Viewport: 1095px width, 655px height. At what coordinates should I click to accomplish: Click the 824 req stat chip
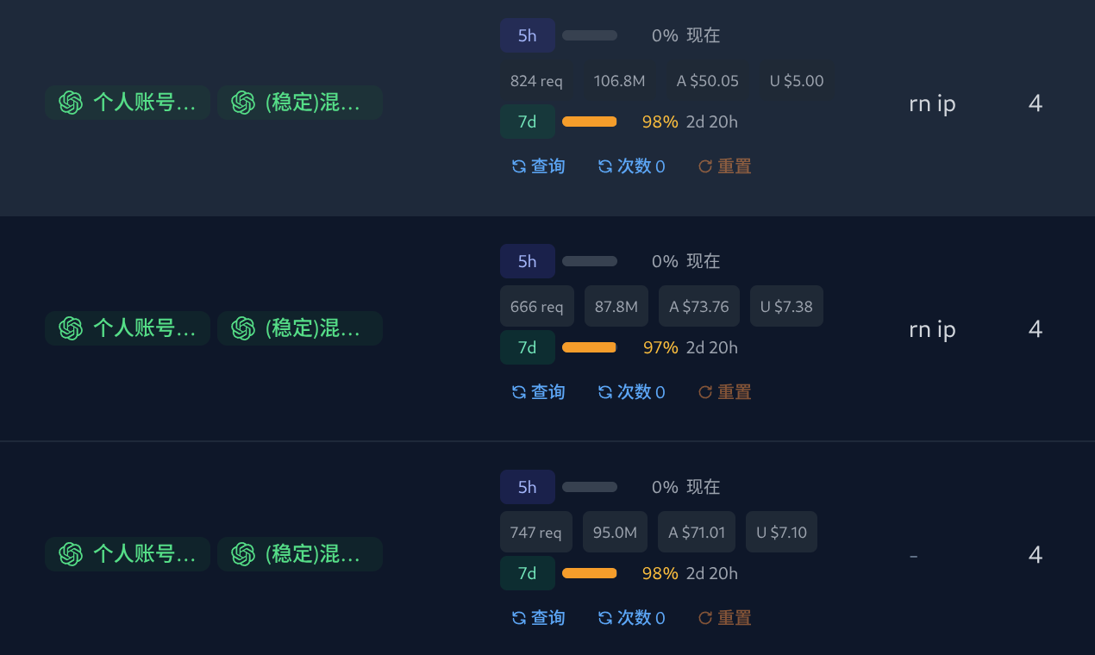tap(536, 81)
